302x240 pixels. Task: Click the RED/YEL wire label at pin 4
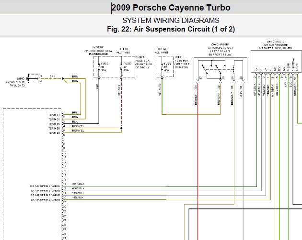tap(78, 126)
